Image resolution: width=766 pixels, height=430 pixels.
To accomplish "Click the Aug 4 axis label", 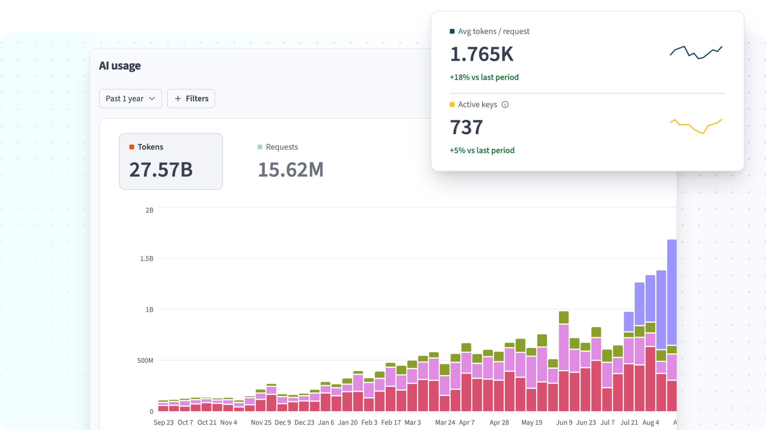I will [651, 422].
